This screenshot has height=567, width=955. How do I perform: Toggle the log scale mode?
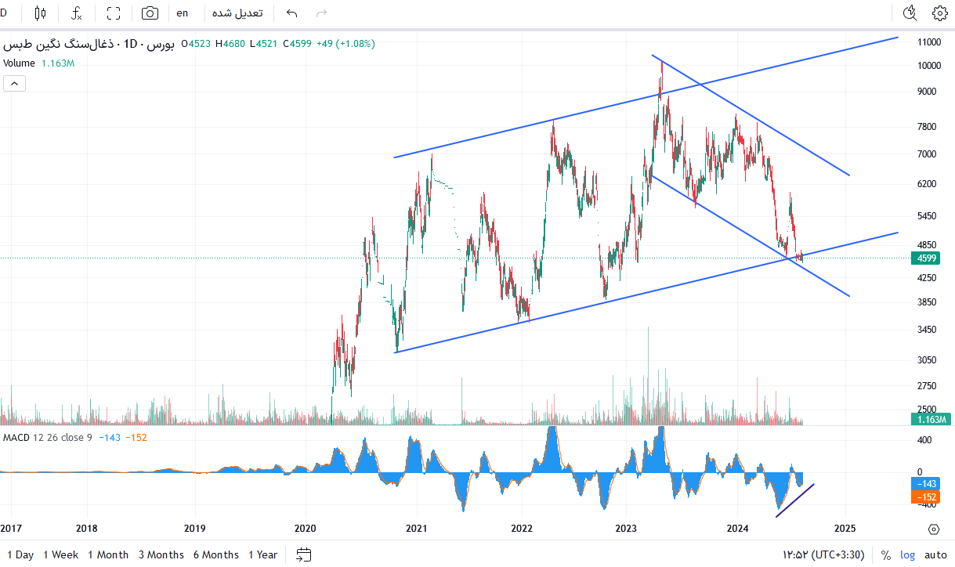tap(907, 554)
